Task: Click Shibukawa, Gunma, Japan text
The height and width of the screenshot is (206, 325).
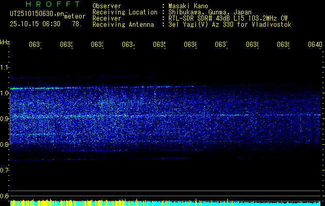Action: 210,12
